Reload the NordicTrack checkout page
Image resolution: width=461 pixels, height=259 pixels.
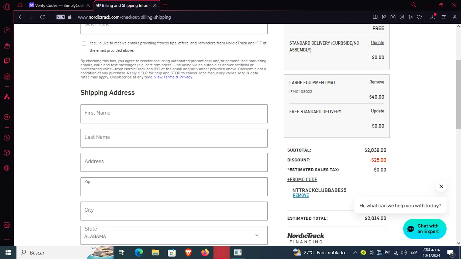point(42,17)
